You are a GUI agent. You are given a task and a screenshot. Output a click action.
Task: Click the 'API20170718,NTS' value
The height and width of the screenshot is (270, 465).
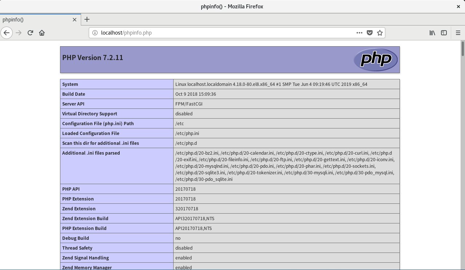coord(194,228)
